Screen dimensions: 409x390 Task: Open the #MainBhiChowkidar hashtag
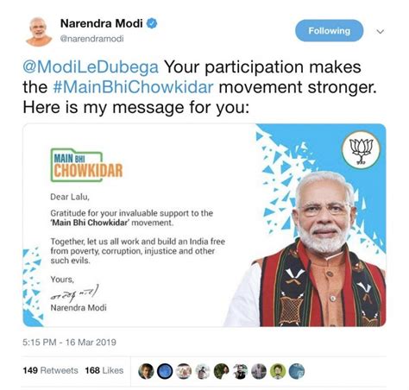pyautogui.click(x=133, y=87)
